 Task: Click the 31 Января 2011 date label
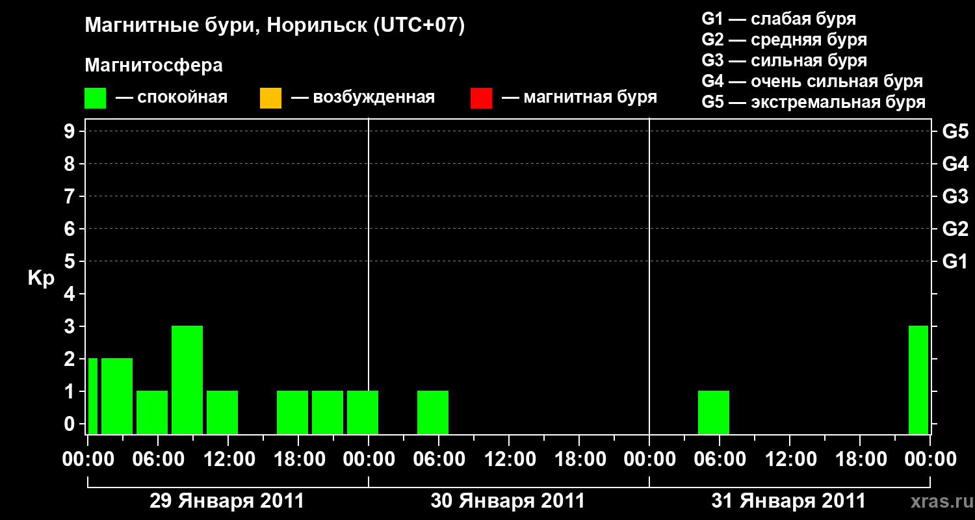click(788, 501)
